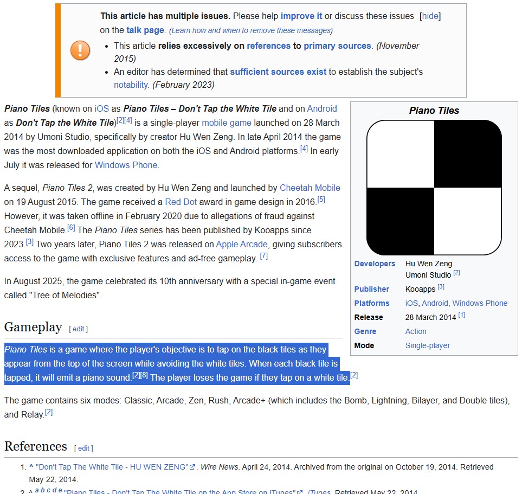
Task: Open 'Don't Tap The White Tile - HU WEN ZENG' reference
Action: click(x=112, y=467)
